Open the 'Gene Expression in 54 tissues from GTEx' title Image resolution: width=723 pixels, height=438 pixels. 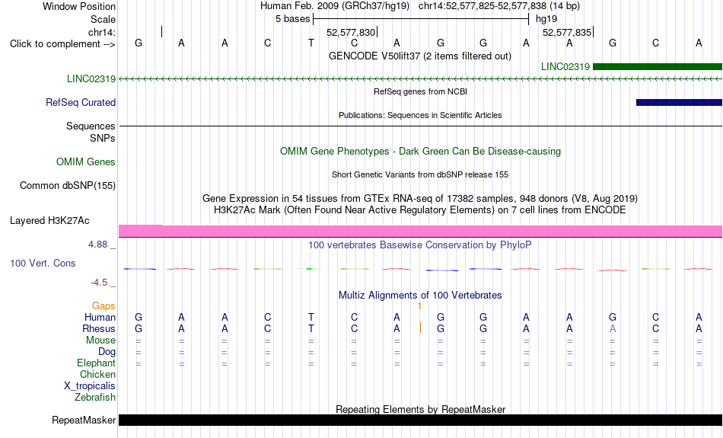[420, 199]
